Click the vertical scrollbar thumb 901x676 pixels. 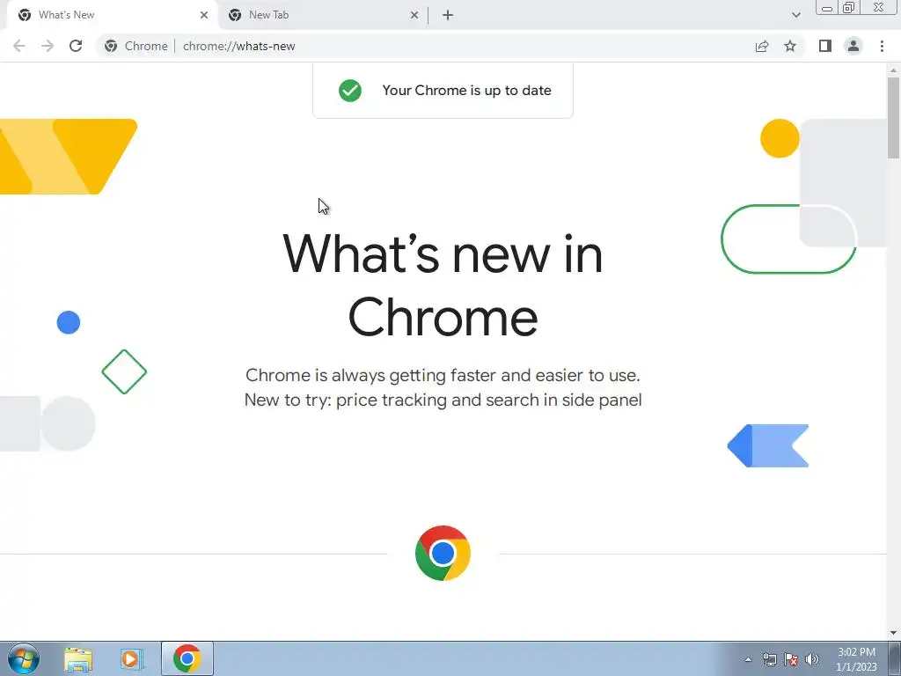893,117
